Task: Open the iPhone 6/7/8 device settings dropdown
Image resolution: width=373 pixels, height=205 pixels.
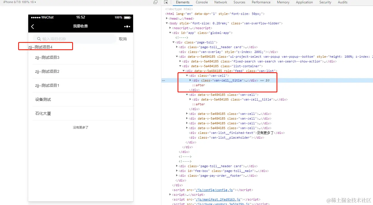Action: pos(20,2)
